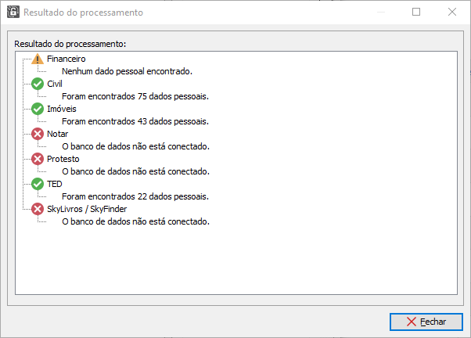The image size is (471, 338).
Task: Select the Civil tree node label
Action: point(55,84)
